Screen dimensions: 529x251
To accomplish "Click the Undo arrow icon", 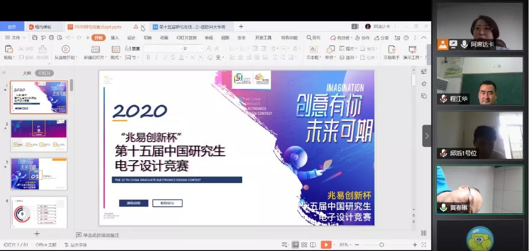I will coord(69,37).
